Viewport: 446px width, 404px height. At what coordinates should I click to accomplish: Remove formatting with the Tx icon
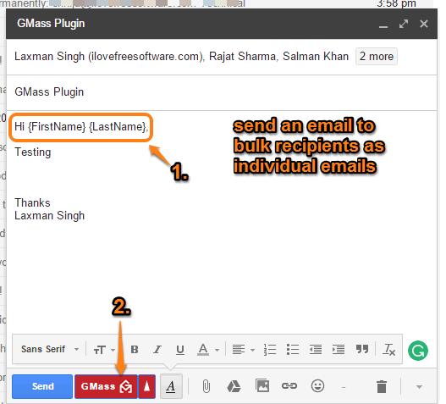point(389,349)
